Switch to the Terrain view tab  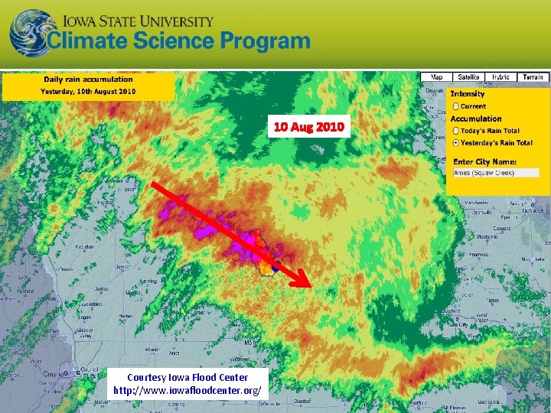pyautogui.click(x=533, y=77)
